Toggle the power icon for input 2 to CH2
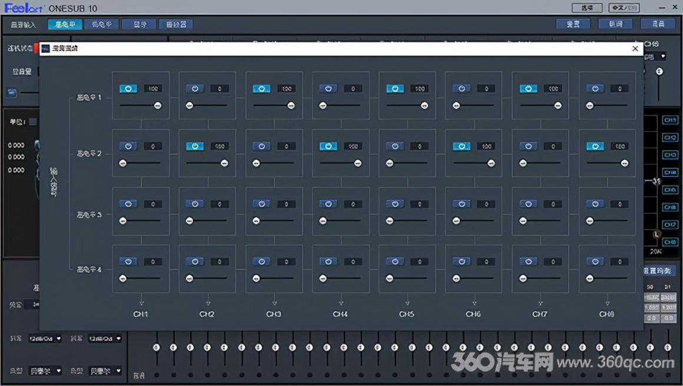Screen dimensions: 683x386 (195, 147)
